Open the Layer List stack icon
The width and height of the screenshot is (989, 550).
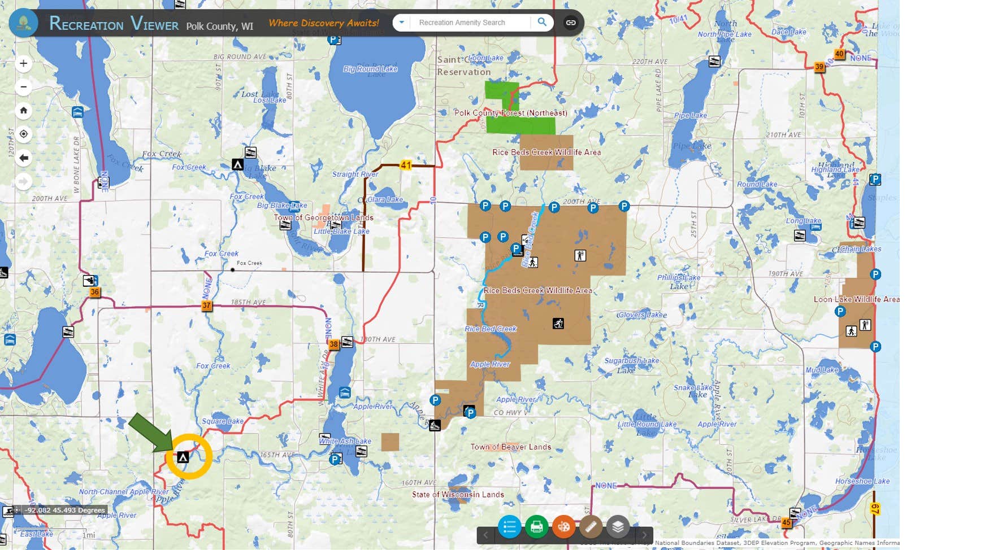pyautogui.click(x=618, y=527)
